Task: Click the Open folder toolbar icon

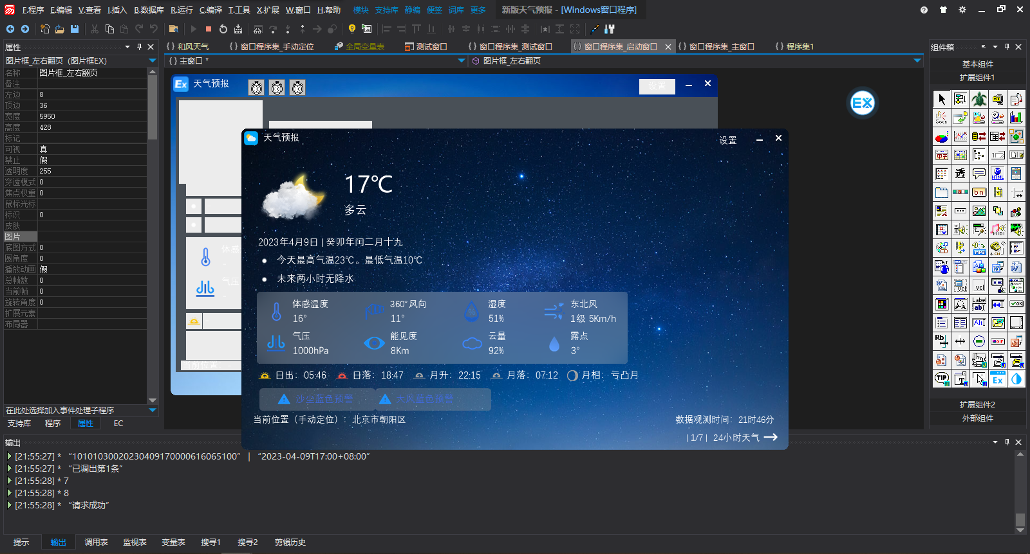Action: pyautogui.click(x=60, y=29)
